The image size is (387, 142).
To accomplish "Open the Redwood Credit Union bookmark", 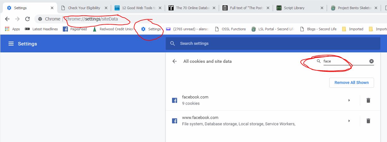I will pos(113,29).
